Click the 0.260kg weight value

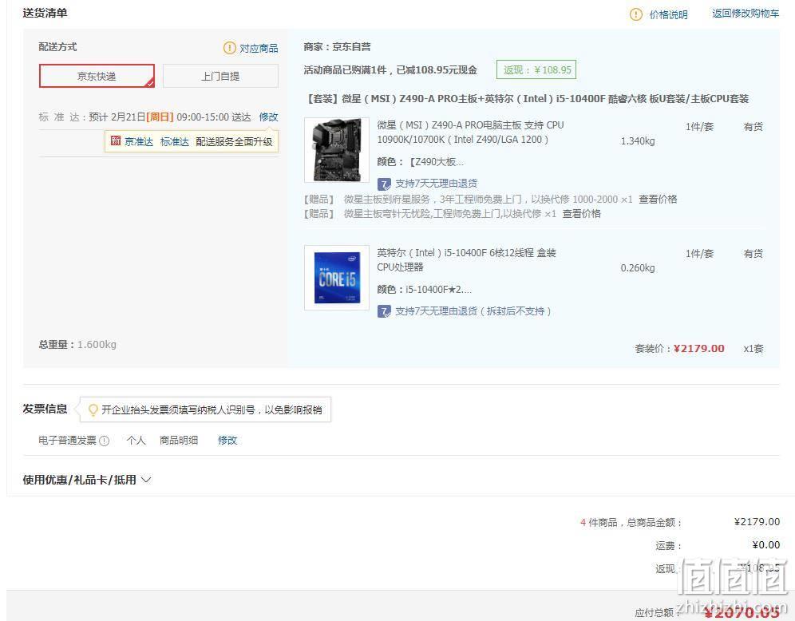pyautogui.click(x=638, y=267)
